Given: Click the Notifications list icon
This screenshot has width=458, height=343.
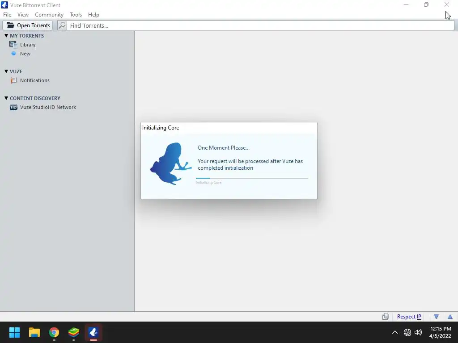Looking at the screenshot, I should (x=13, y=80).
